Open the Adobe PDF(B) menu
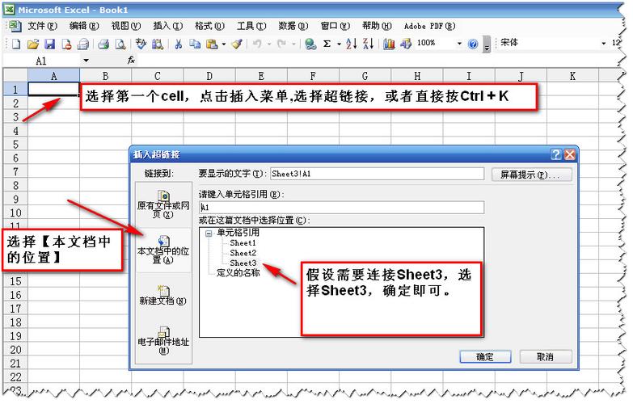The height and width of the screenshot is (404, 633). coord(429,26)
